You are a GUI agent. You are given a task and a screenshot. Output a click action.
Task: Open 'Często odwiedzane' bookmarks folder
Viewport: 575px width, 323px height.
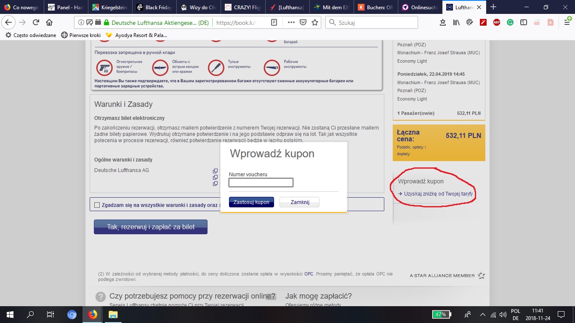31,35
